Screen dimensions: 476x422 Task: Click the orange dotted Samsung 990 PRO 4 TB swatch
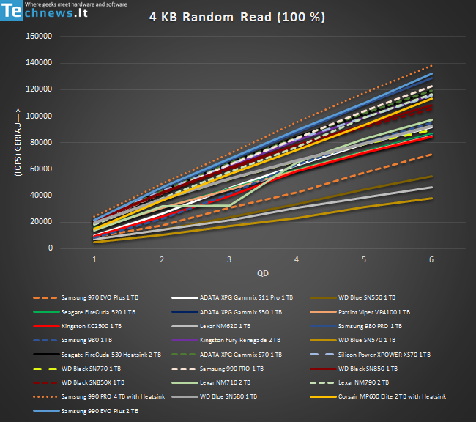point(45,397)
